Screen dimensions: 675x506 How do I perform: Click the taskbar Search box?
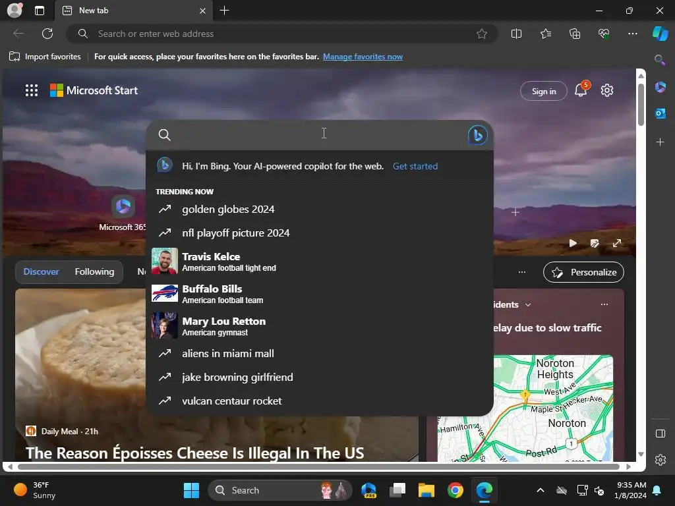279,490
